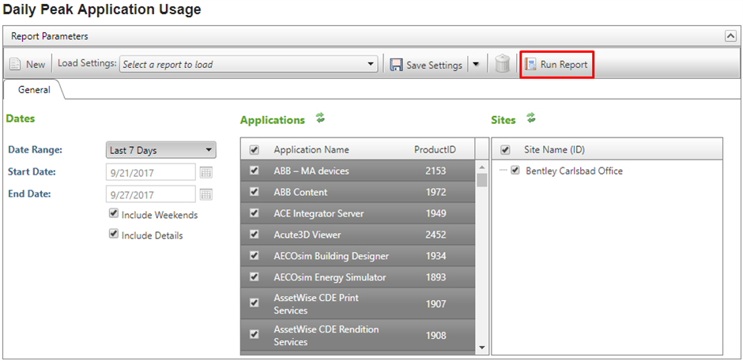Click the AECOsim Energy Simulator name text
Viewport: 743px width, 361px height.
coord(330,277)
